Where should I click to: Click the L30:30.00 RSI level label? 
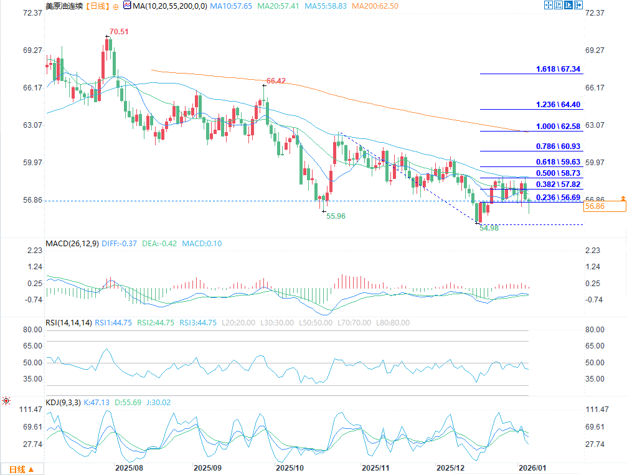click(277, 322)
